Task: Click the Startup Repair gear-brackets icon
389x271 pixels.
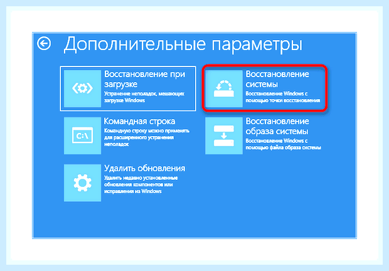Action: [82, 88]
